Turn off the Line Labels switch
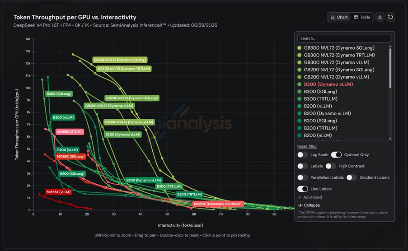The height and width of the screenshot is (251, 408). [303, 189]
